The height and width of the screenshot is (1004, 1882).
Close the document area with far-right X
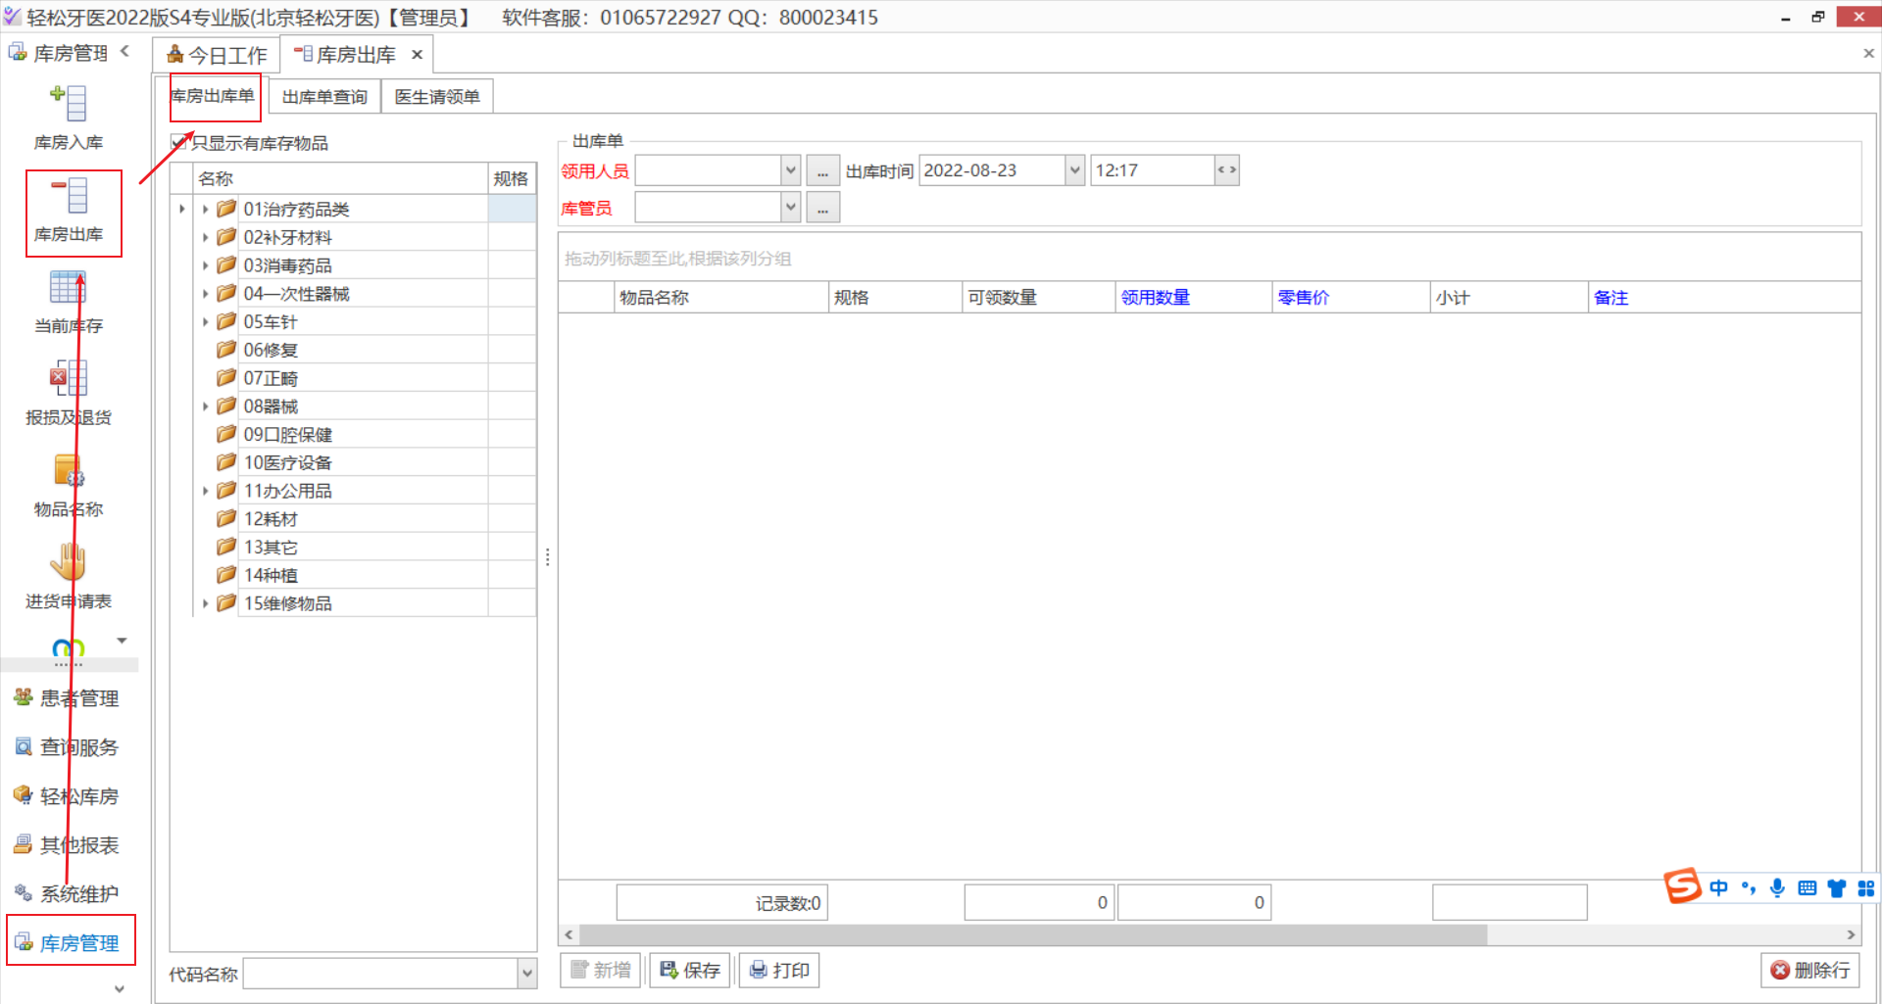(1868, 54)
